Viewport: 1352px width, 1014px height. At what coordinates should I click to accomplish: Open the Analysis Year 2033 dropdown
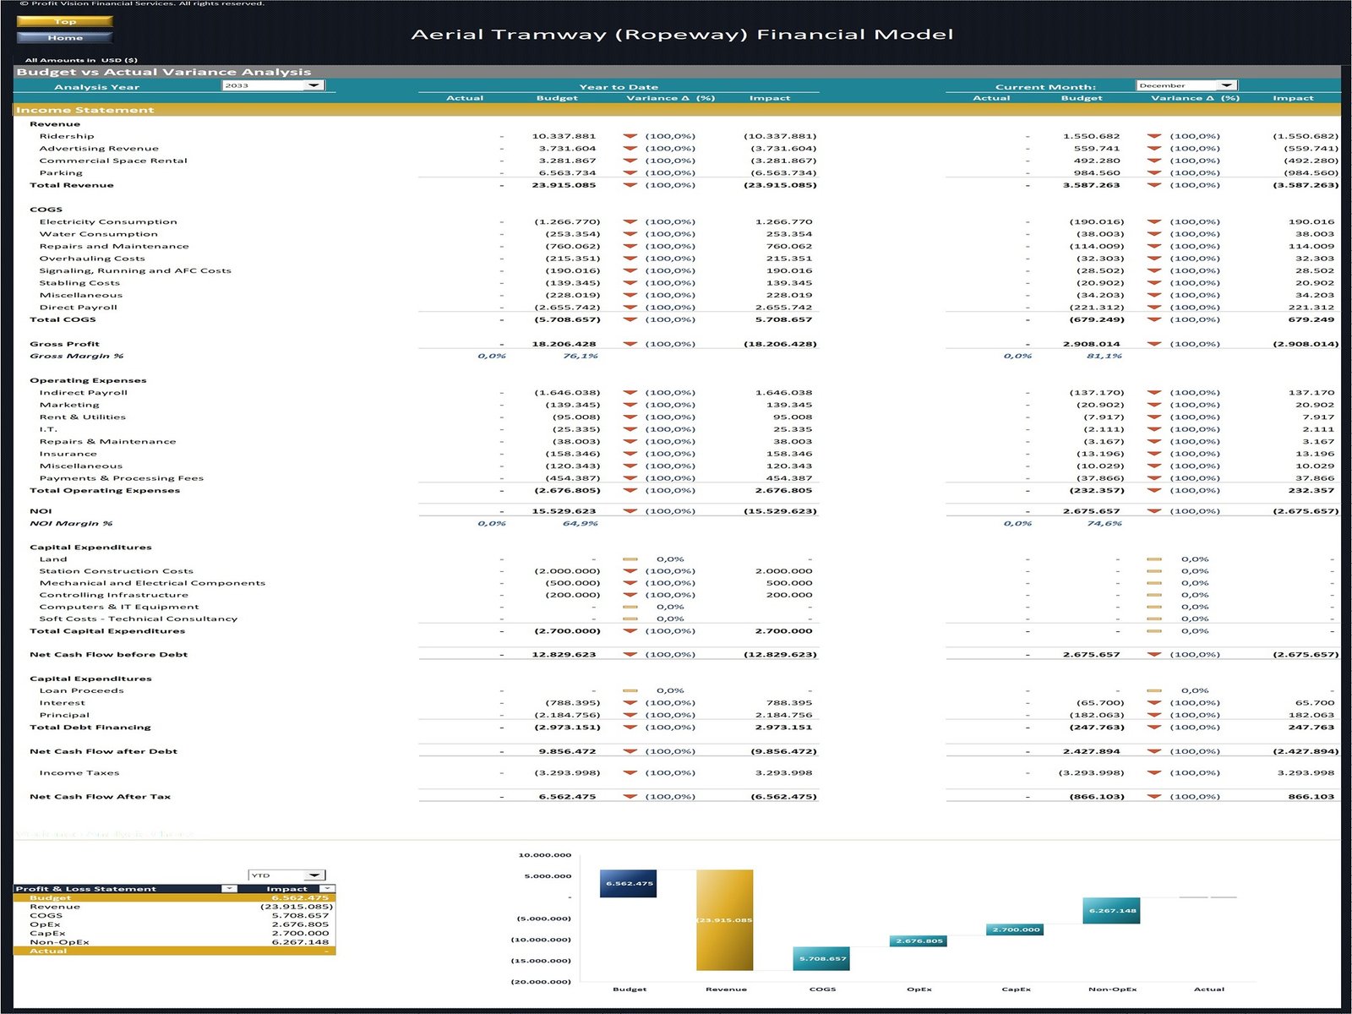coord(313,85)
